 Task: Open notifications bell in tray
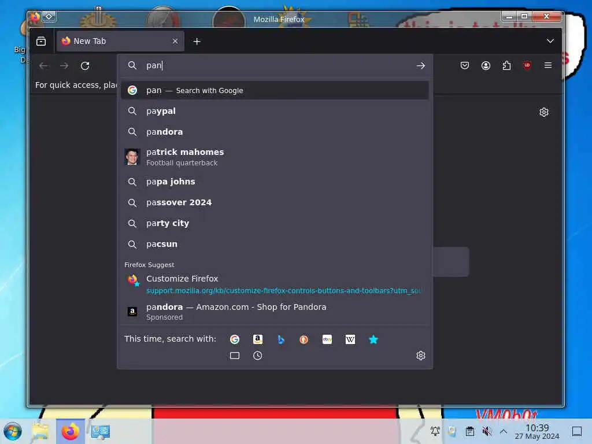(x=435, y=431)
